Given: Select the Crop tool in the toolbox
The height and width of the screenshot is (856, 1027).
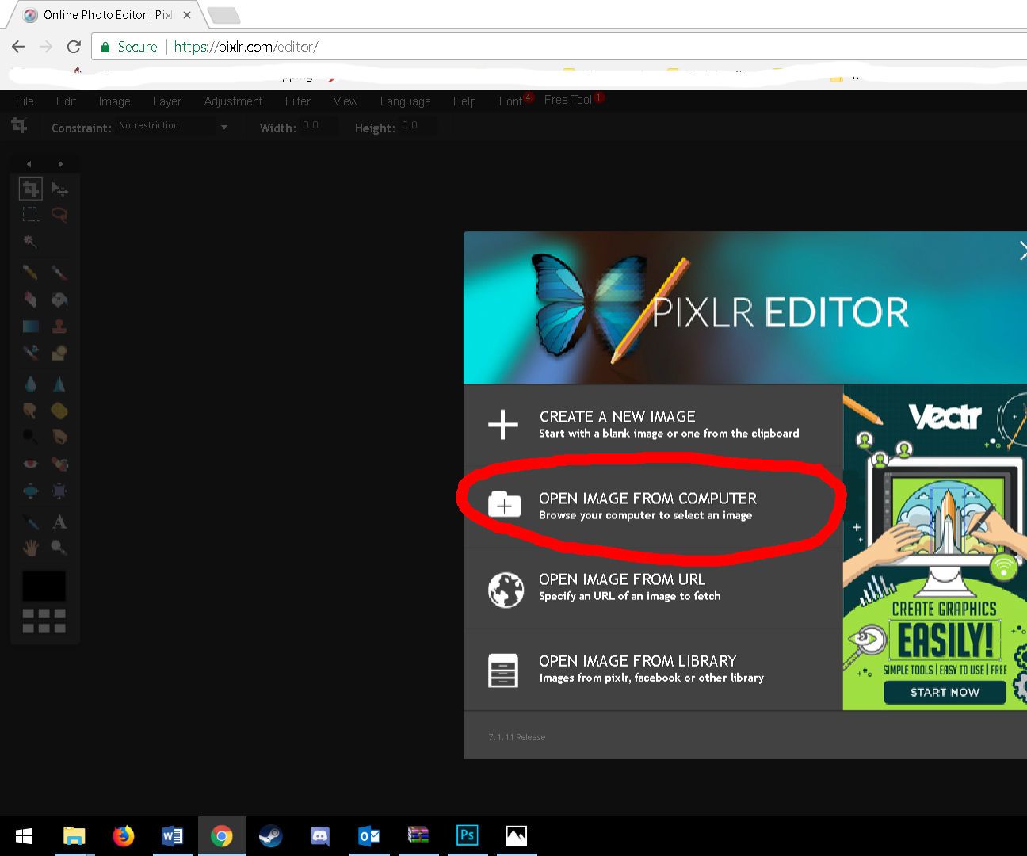Looking at the screenshot, I should (x=30, y=189).
